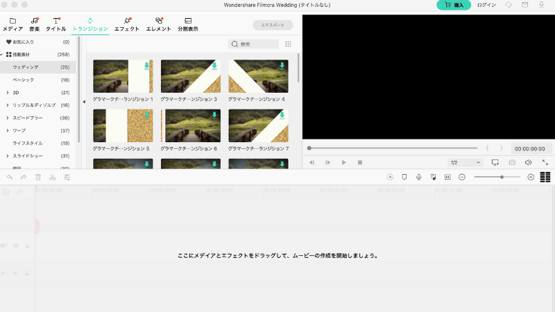The image size is (555, 312).
Task: Play the preview
Action: pos(343,162)
